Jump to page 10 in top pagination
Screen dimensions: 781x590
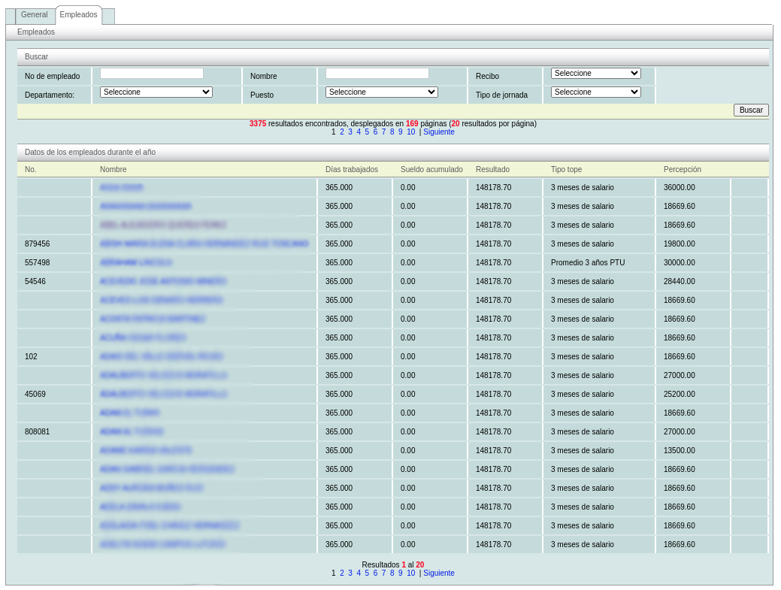[410, 132]
